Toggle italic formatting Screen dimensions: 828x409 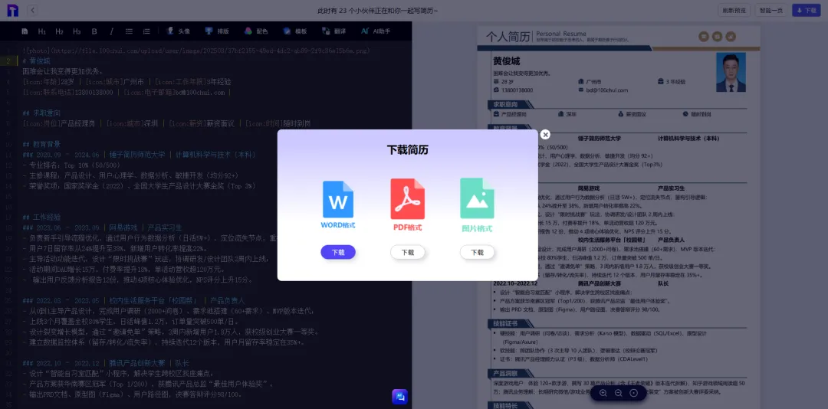(111, 31)
